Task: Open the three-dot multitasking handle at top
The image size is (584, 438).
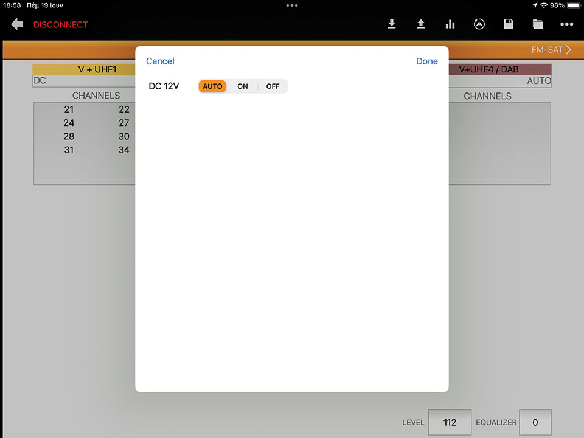Action: (x=292, y=5)
